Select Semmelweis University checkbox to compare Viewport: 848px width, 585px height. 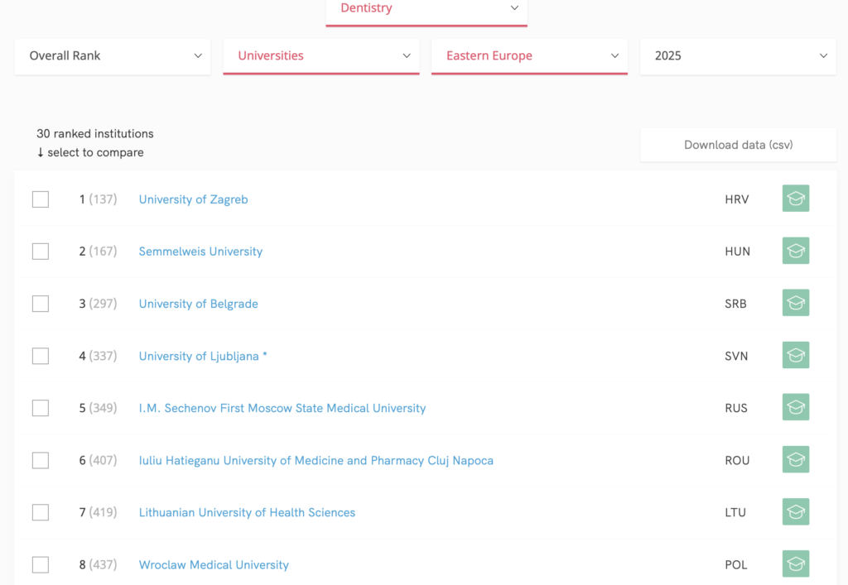41,252
